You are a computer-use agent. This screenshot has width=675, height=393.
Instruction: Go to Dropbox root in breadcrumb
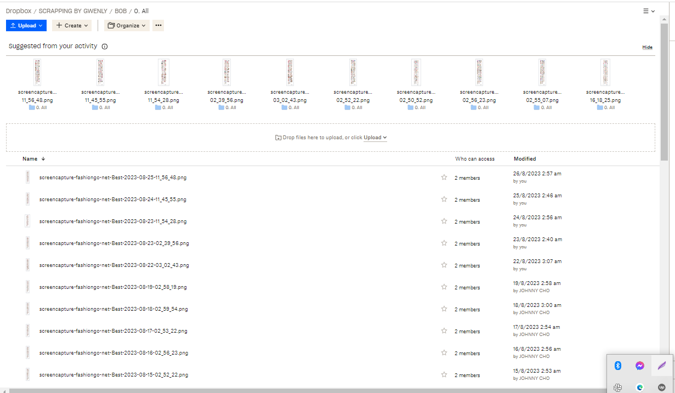(18, 11)
